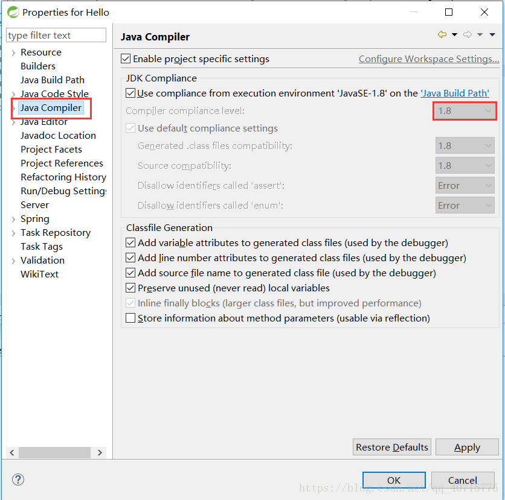505x500 pixels.
Task: Select Server in the tree
Action: click(35, 205)
